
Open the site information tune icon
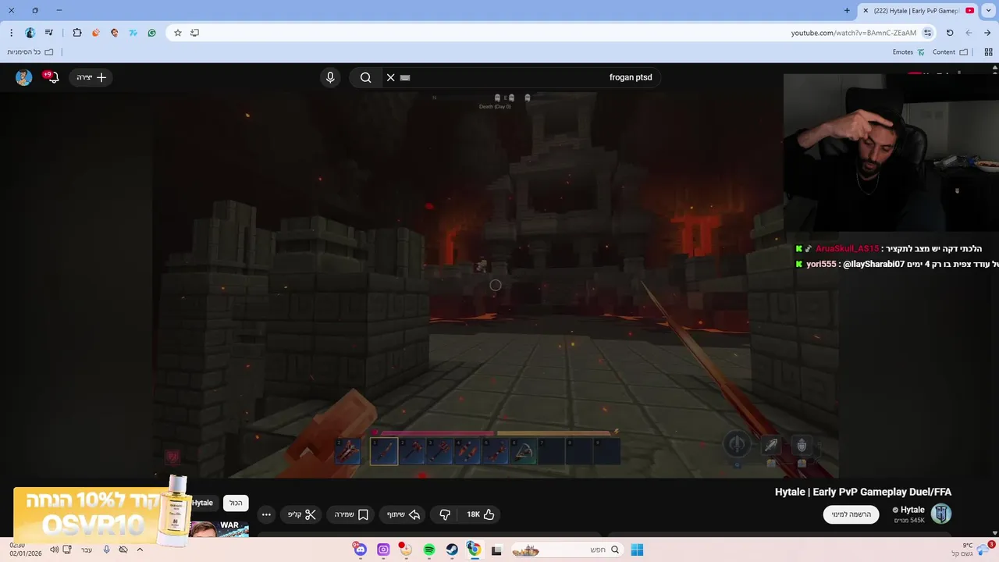click(927, 33)
